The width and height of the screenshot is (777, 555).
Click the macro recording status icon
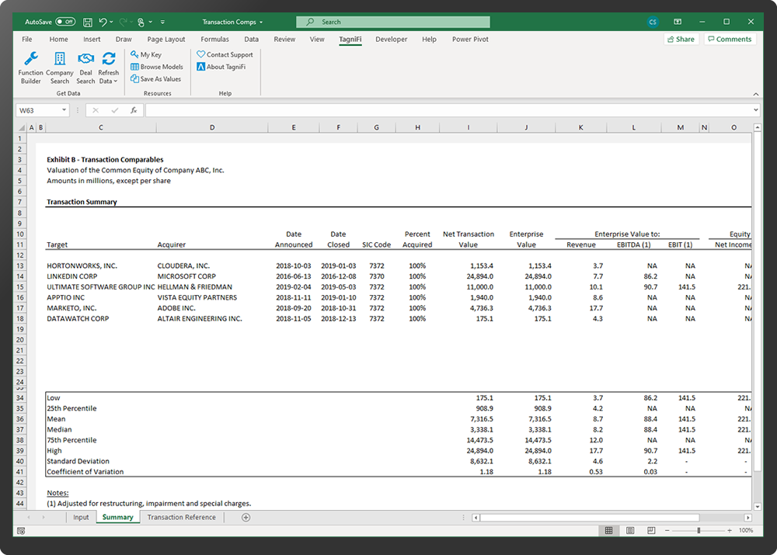(x=21, y=531)
